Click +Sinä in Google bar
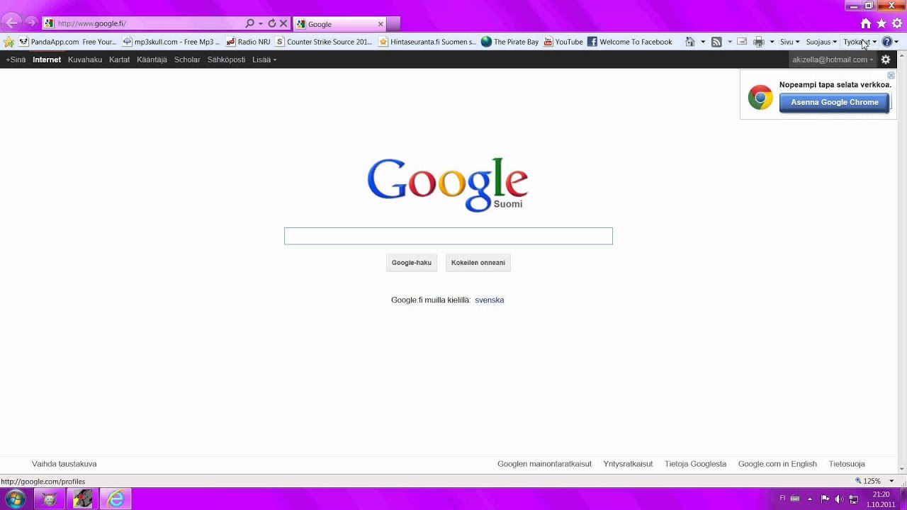907x510 pixels. (x=16, y=59)
